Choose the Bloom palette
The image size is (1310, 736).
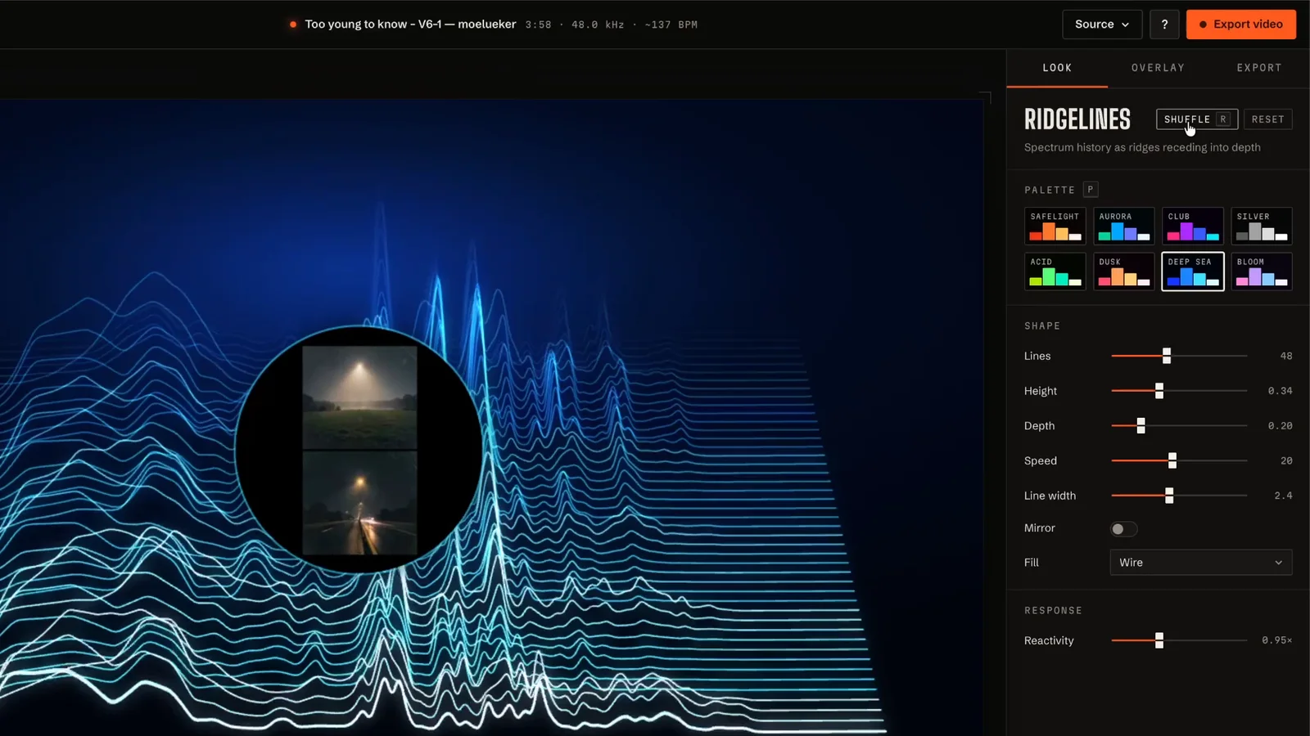(x=1262, y=272)
